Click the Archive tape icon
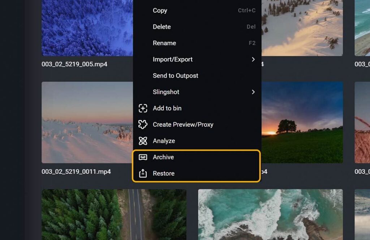The width and height of the screenshot is (370, 240). 143,157
